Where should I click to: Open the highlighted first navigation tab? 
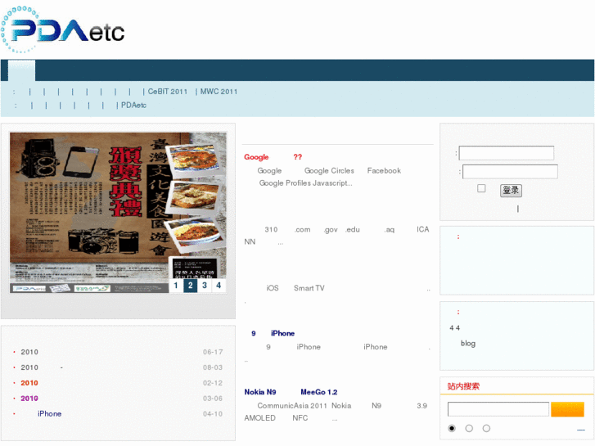(21, 70)
